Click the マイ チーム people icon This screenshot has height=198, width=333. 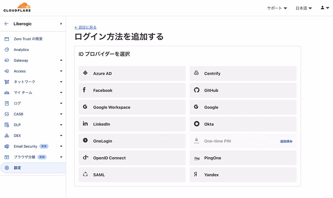7,93
